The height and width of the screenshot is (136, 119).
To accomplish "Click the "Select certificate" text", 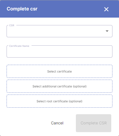I will point(59,71).
